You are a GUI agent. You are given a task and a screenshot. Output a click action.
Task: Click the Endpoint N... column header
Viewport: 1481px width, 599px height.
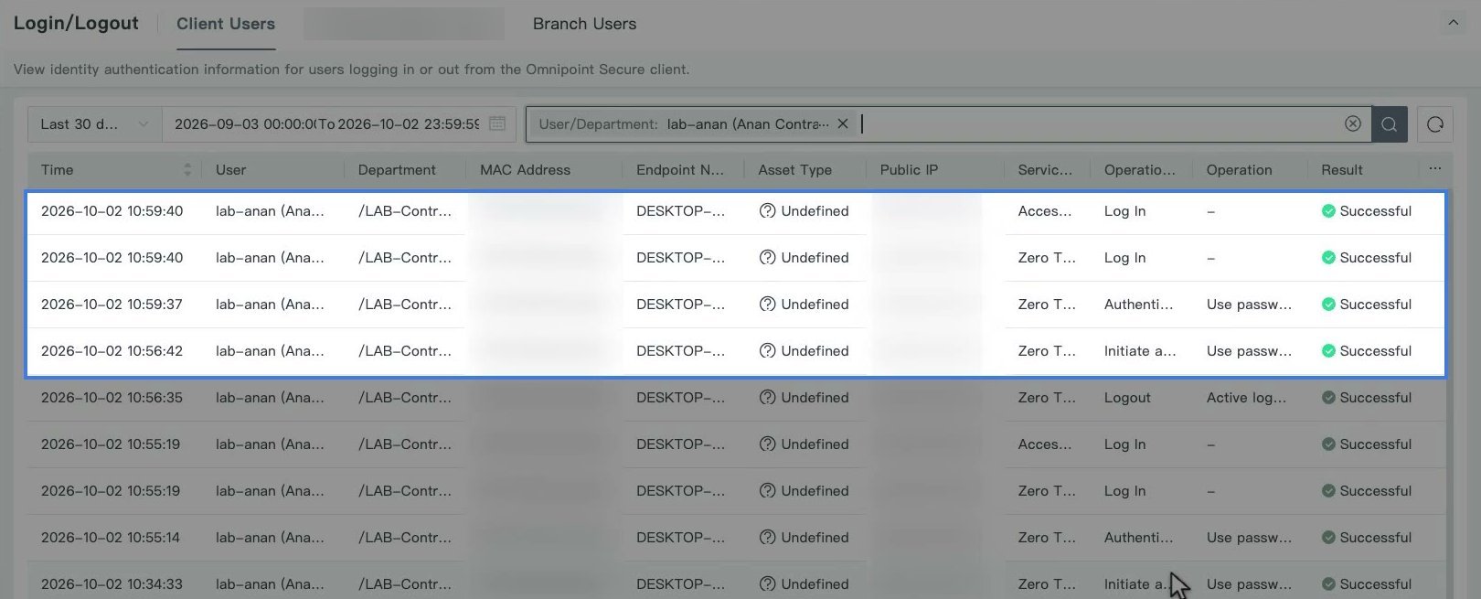click(680, 170)
